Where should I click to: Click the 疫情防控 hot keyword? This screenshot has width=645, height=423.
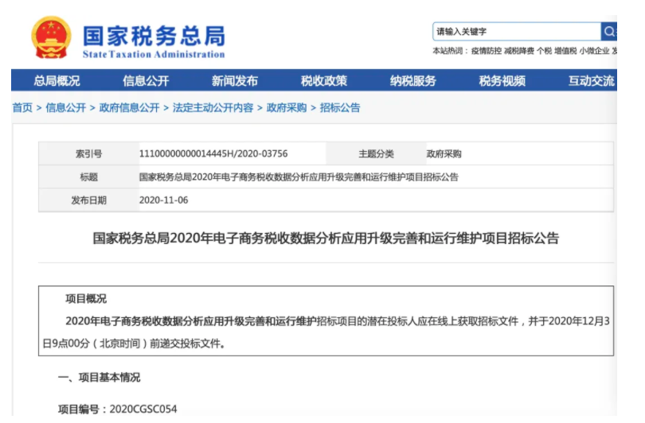(x=486, y=51)
